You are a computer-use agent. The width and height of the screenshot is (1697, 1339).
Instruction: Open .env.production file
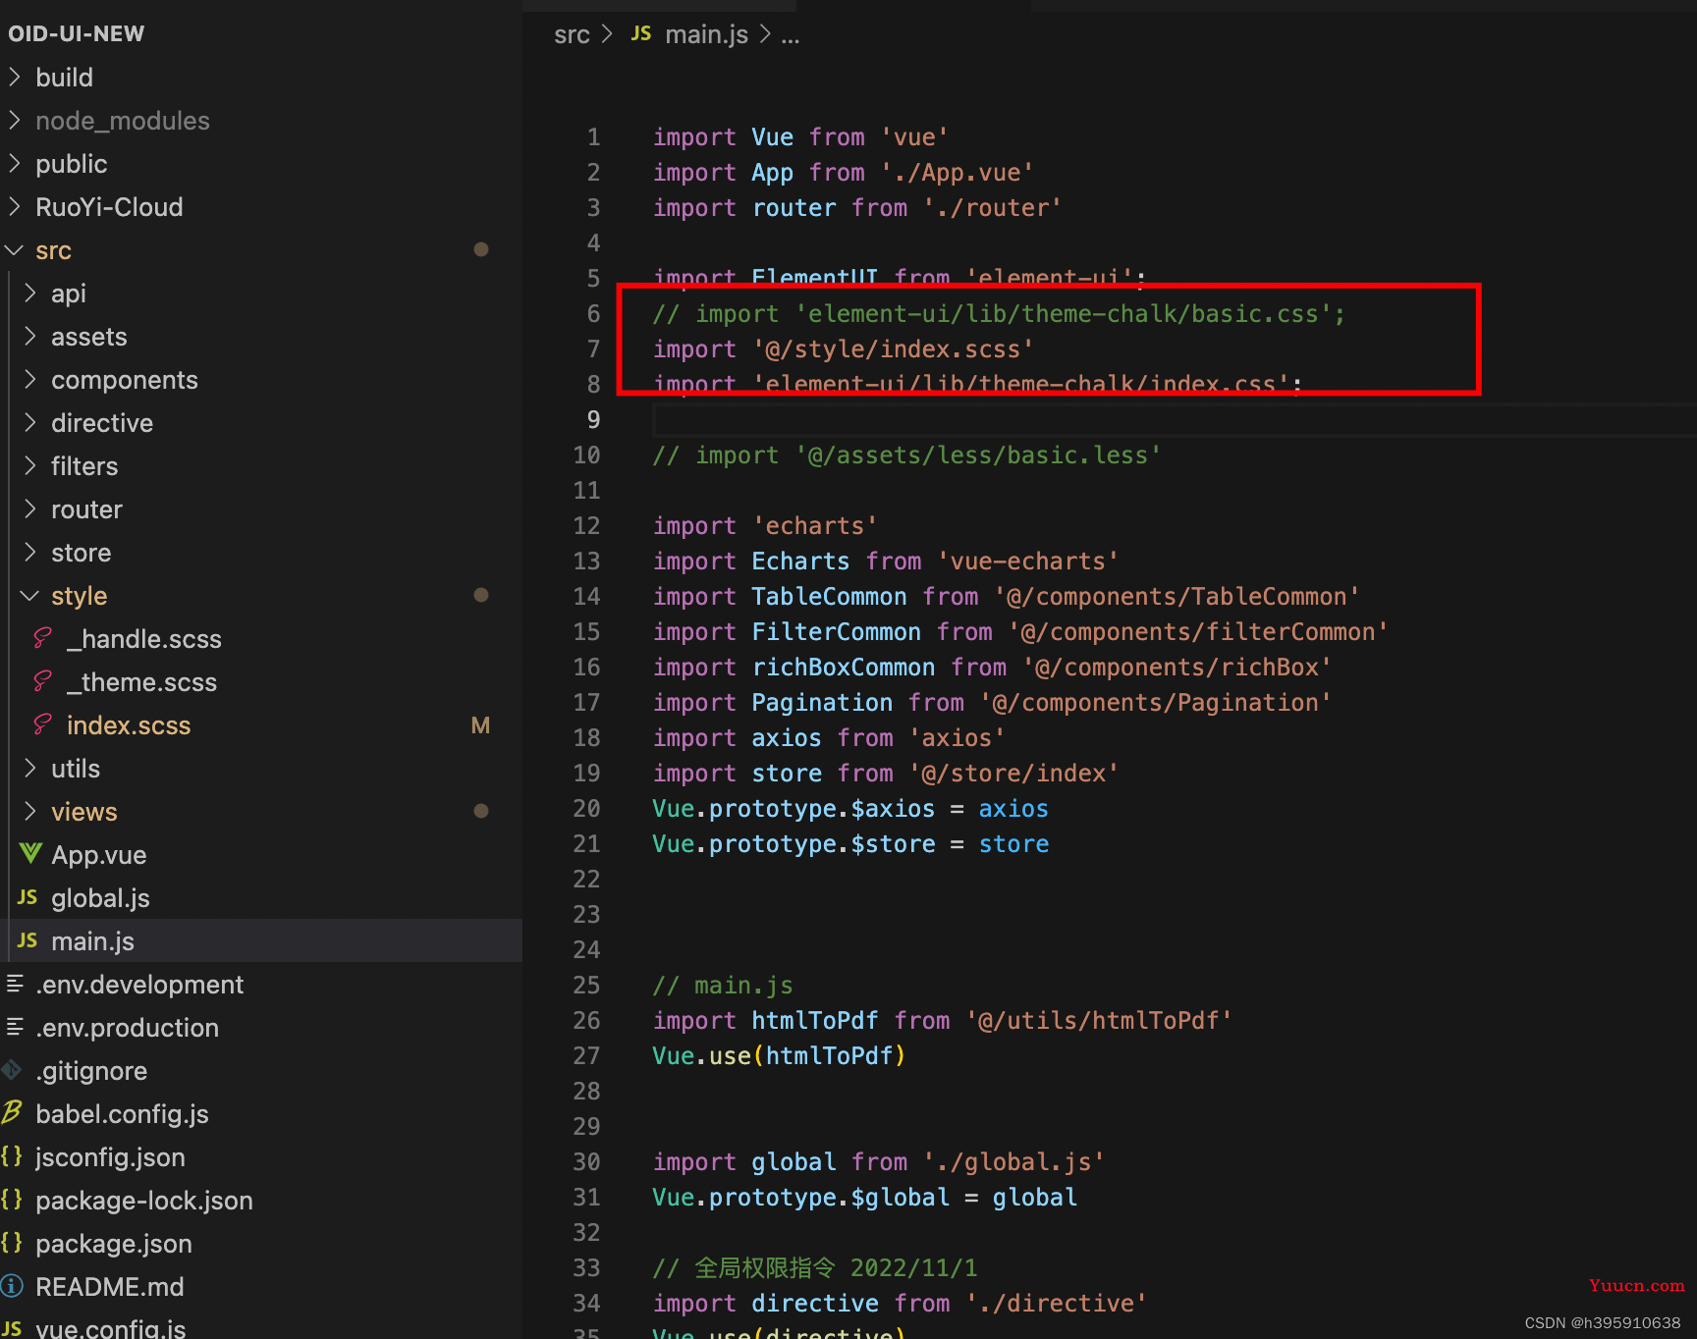click(x=128, y=1028)
